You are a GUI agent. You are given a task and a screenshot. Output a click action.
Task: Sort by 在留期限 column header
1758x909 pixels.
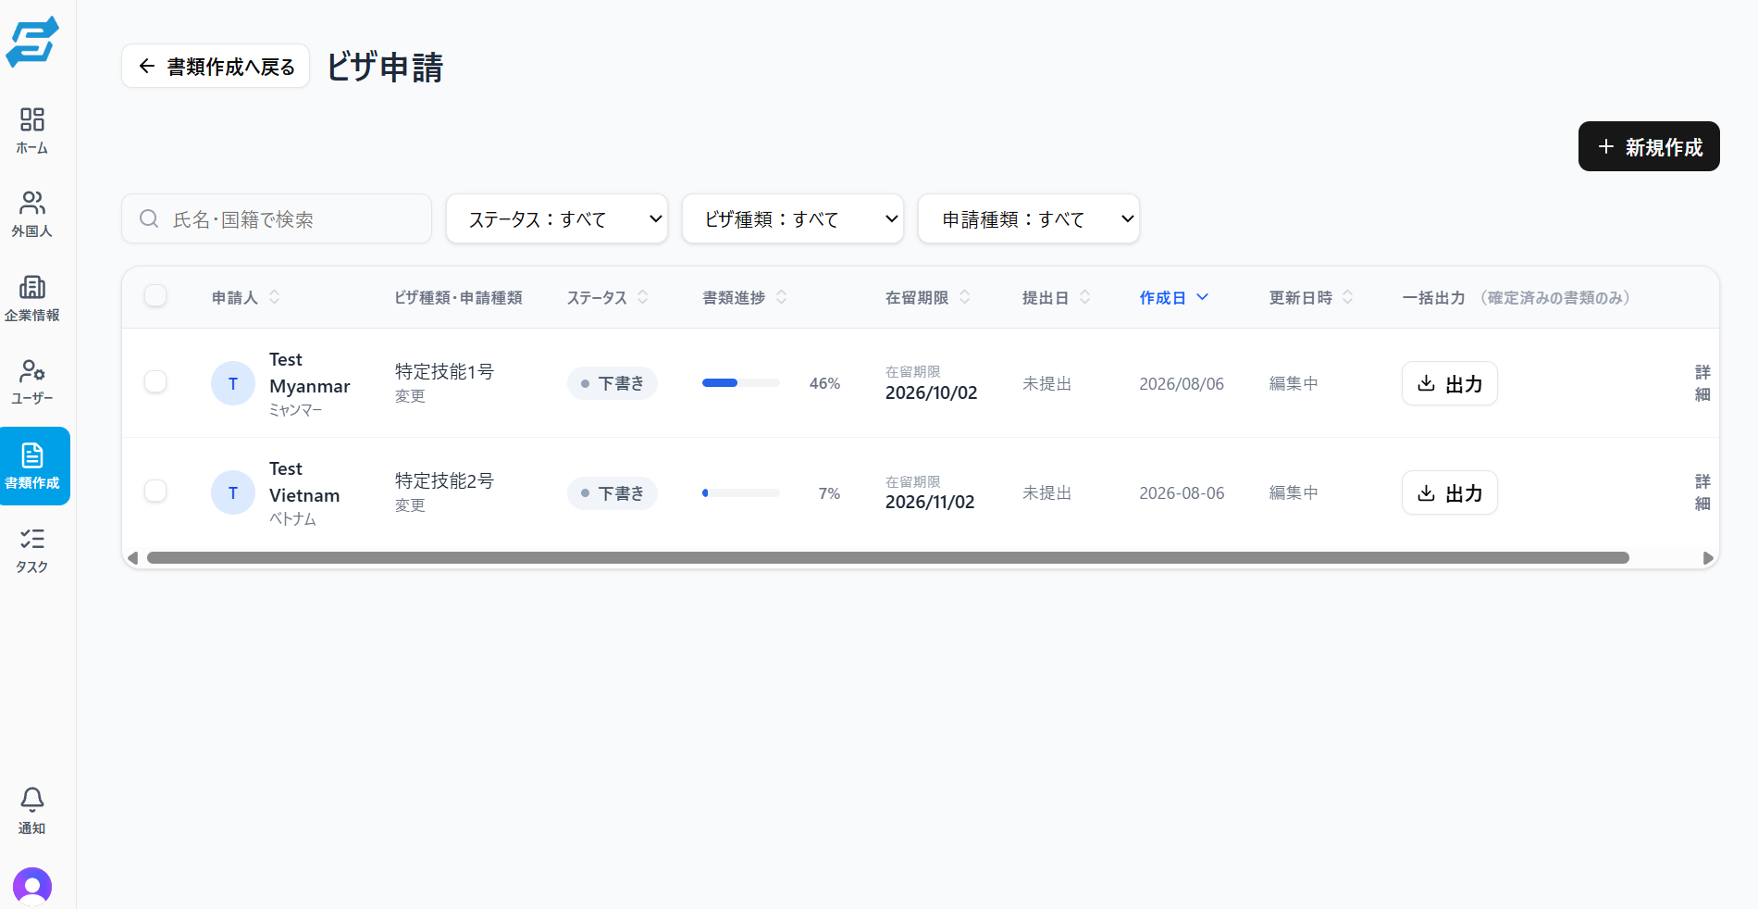pos(928,297)
